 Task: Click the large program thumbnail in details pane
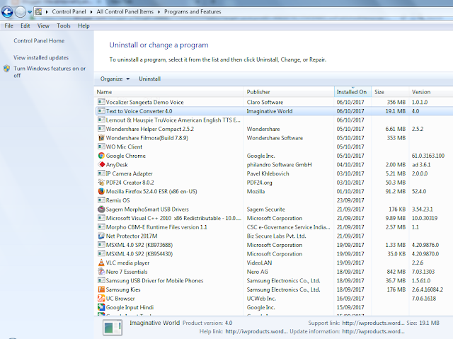point(113,328)
